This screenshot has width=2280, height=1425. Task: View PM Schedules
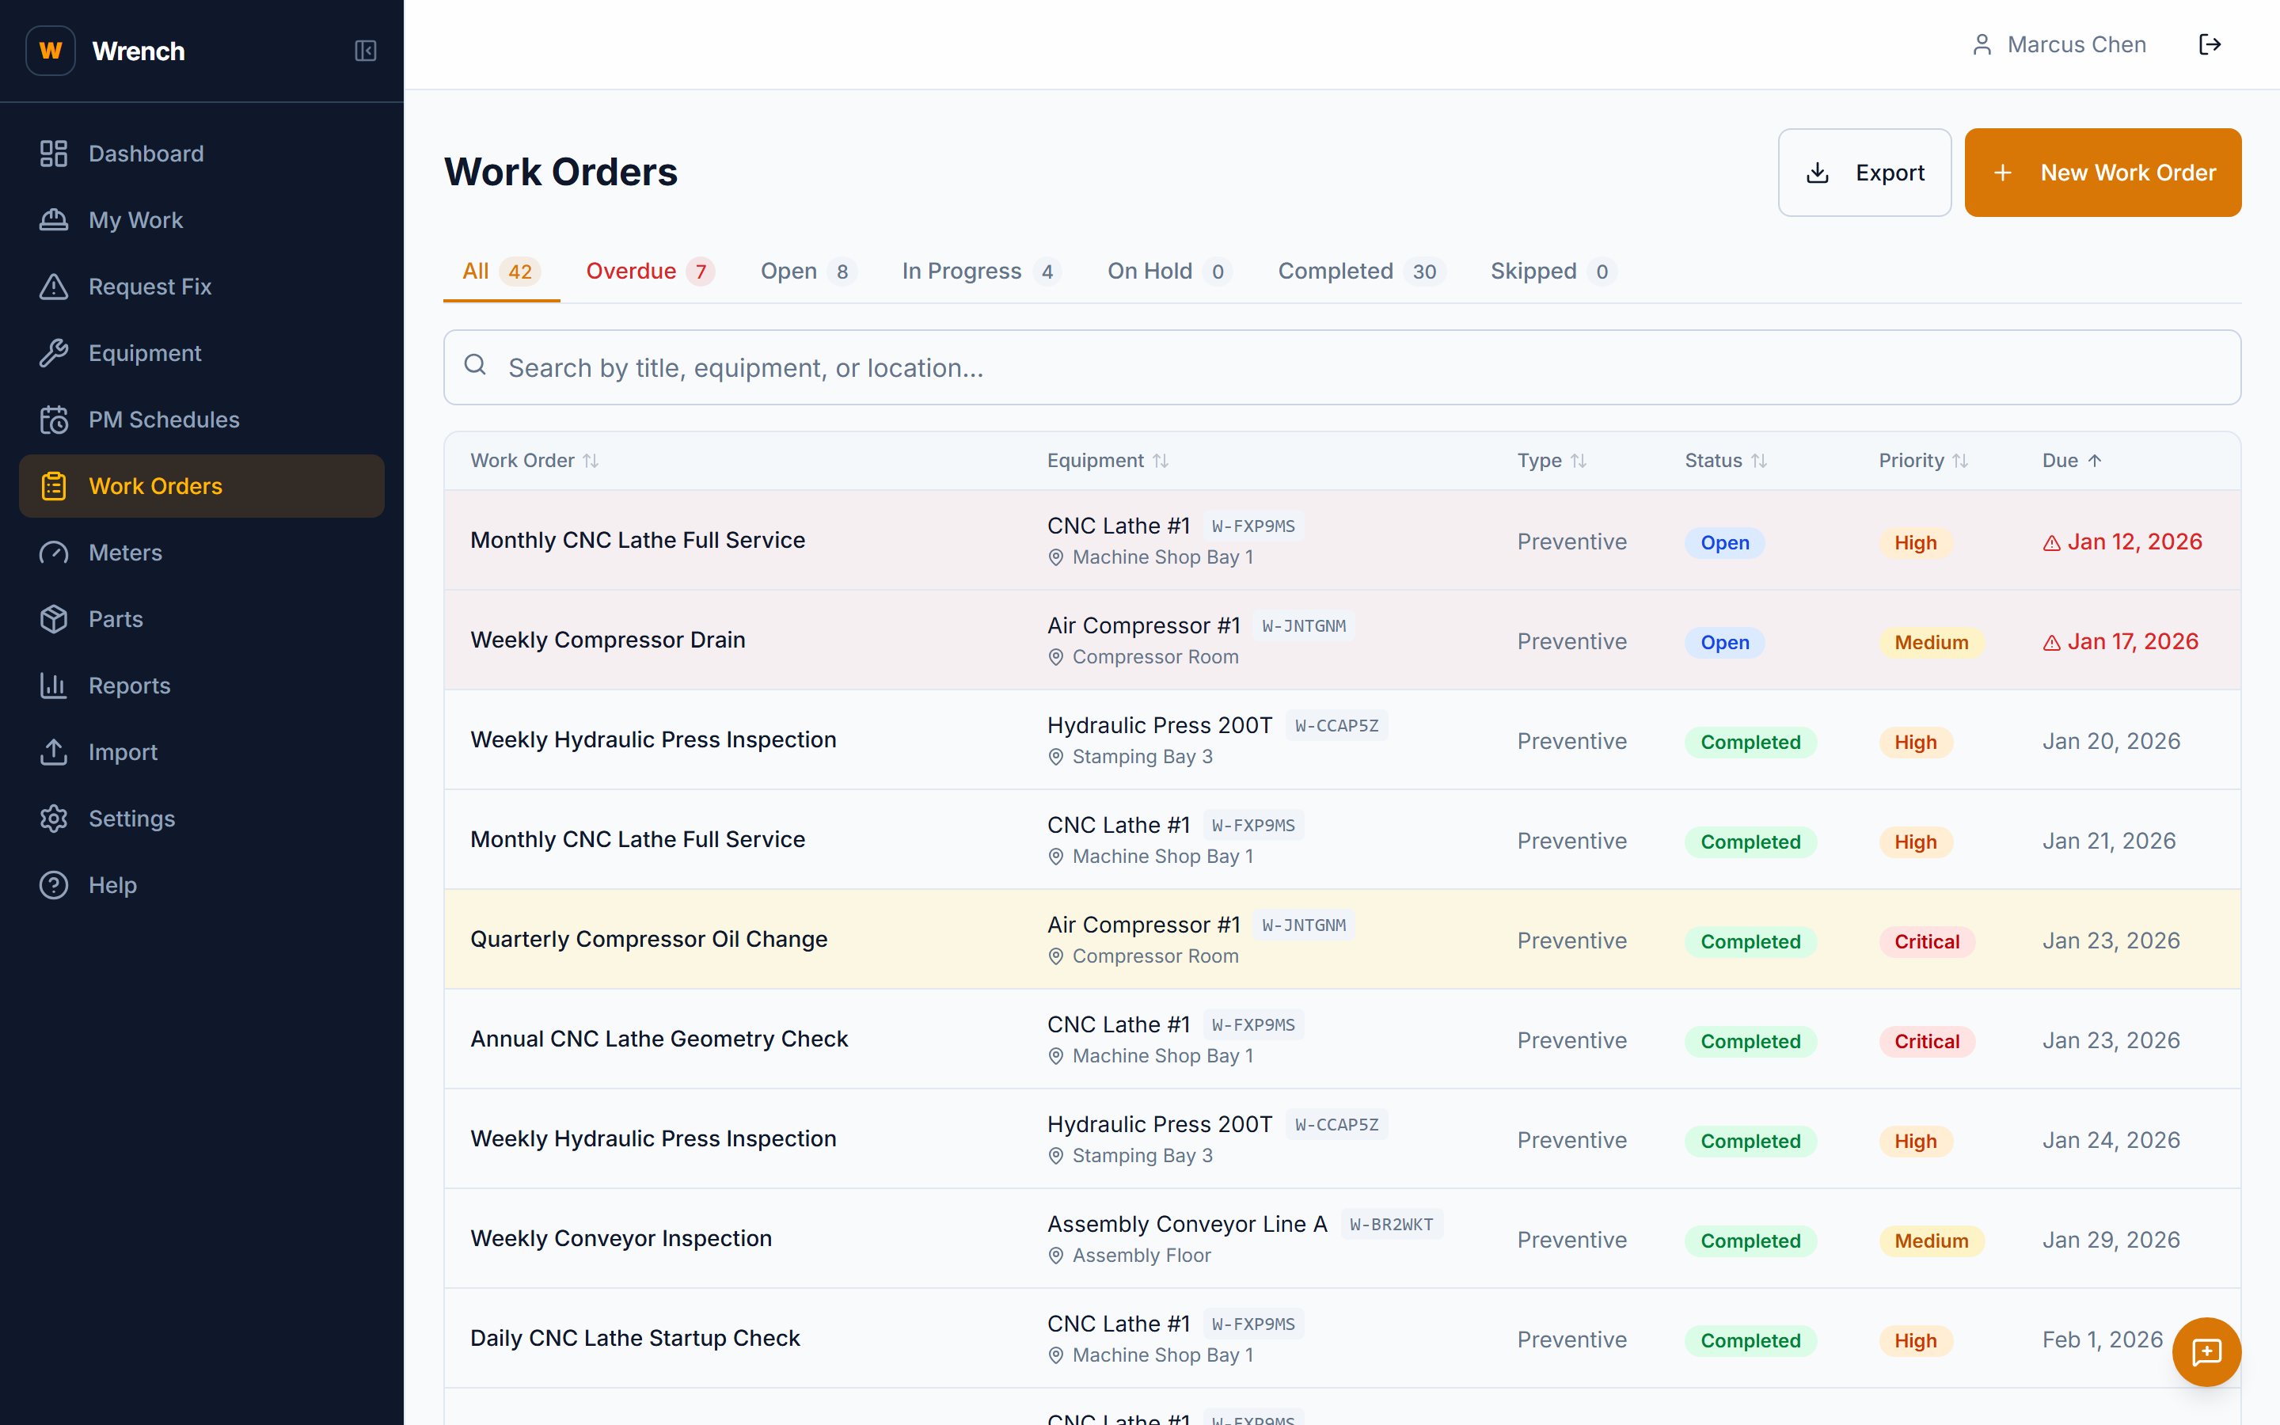tap(164, 420)
